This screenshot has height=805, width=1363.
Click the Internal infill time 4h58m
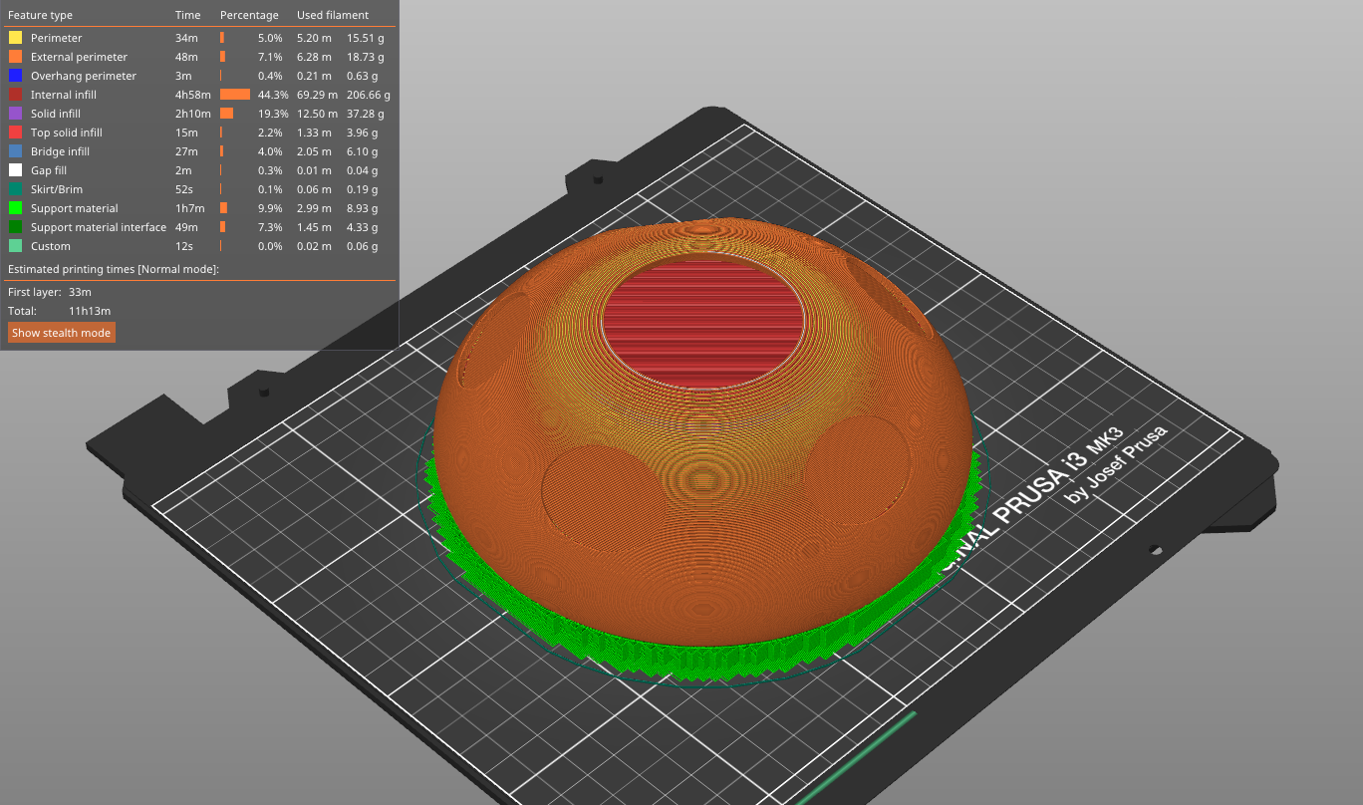click(193, 95)
